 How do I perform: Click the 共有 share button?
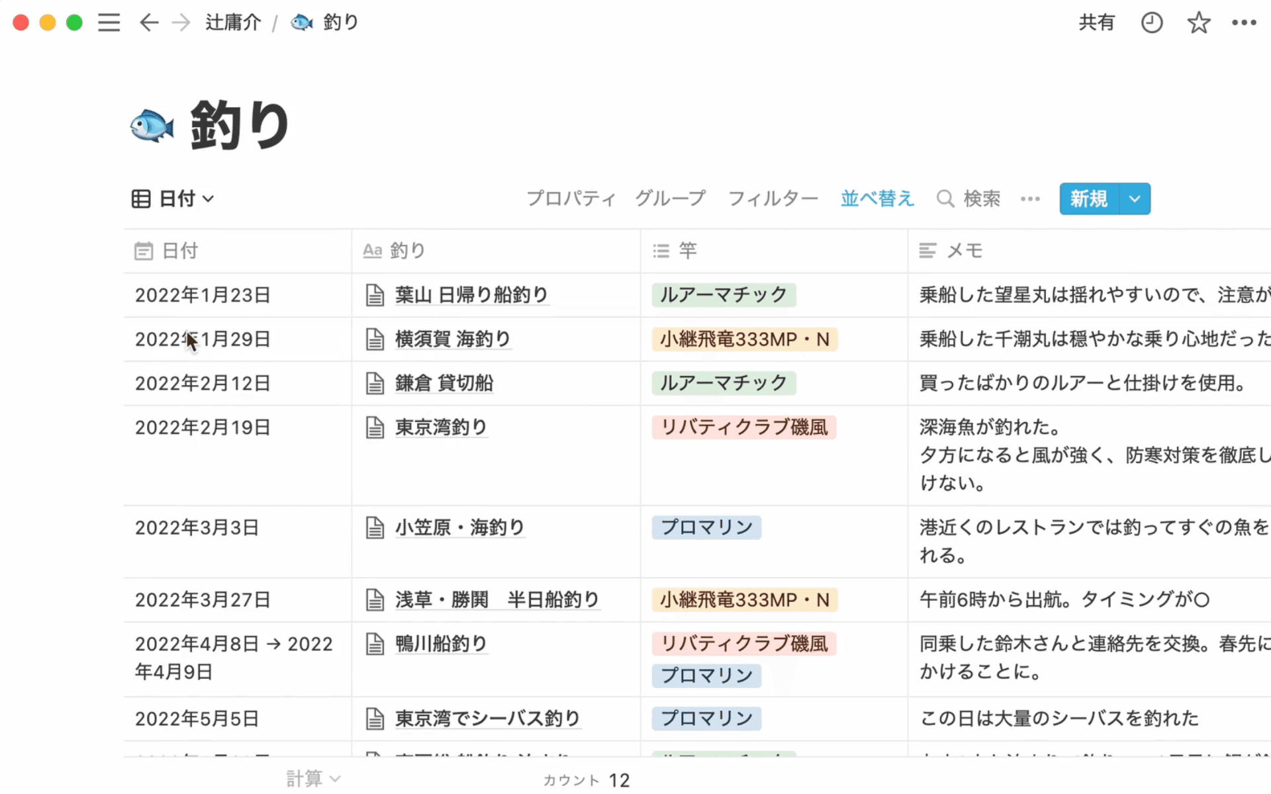(x=1096, y=22)
